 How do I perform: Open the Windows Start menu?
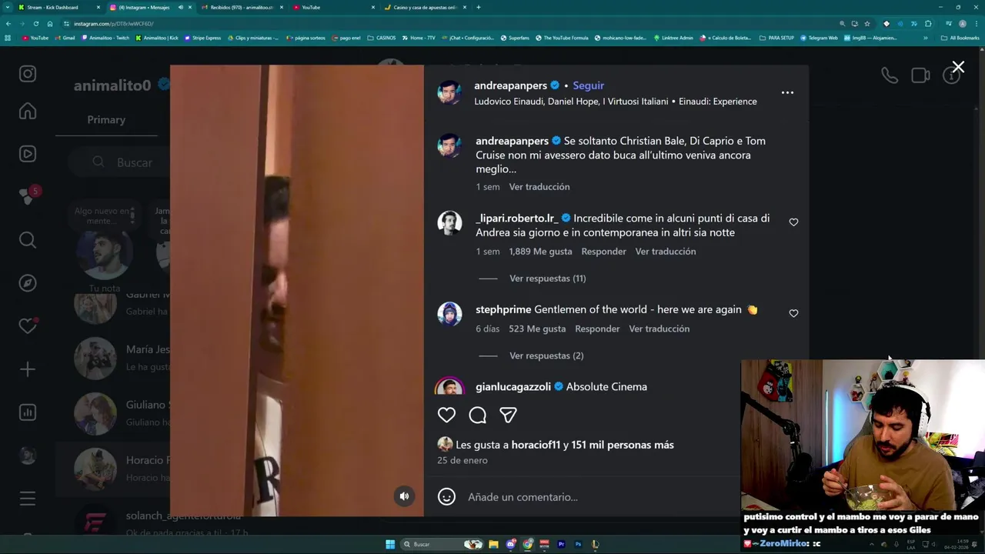(x=390, y=544)
